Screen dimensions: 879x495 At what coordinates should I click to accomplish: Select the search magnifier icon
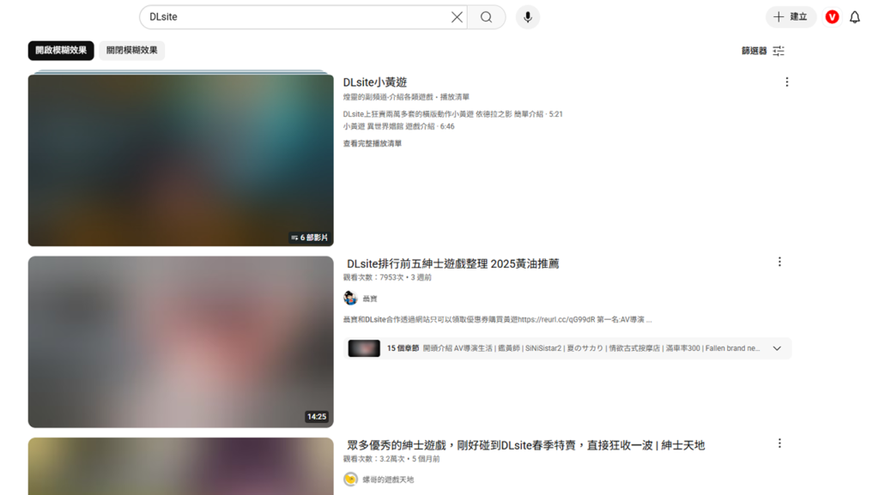[x=486, y=17]
